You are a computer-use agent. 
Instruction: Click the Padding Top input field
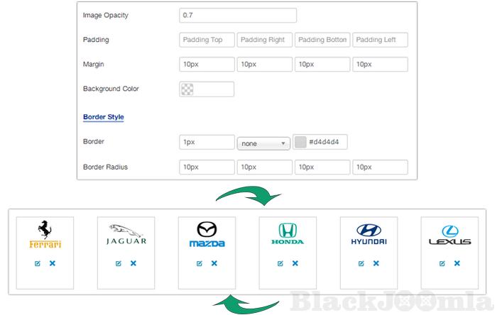point(207,40)
